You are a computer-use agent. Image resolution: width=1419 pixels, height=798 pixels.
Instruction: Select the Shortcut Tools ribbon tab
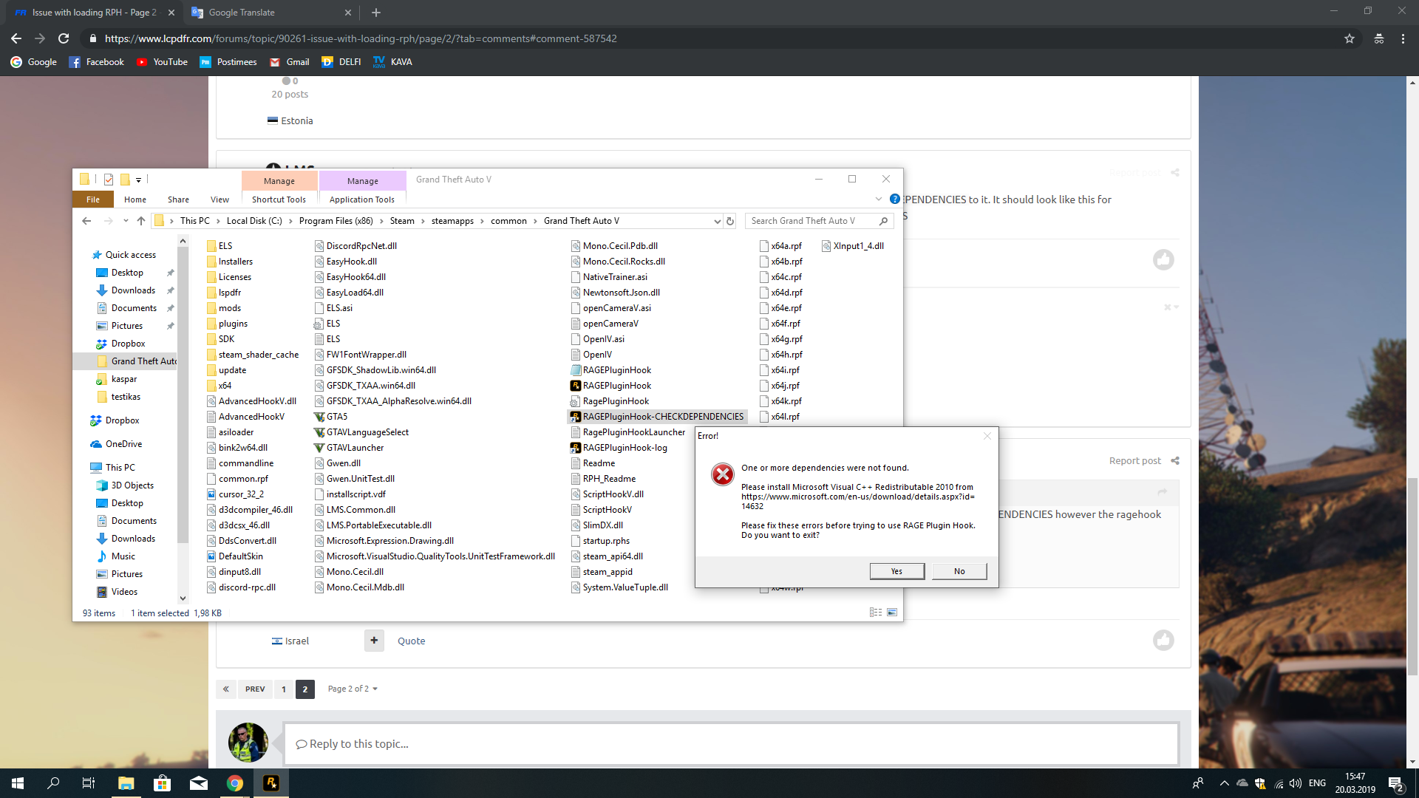point(279,199)
